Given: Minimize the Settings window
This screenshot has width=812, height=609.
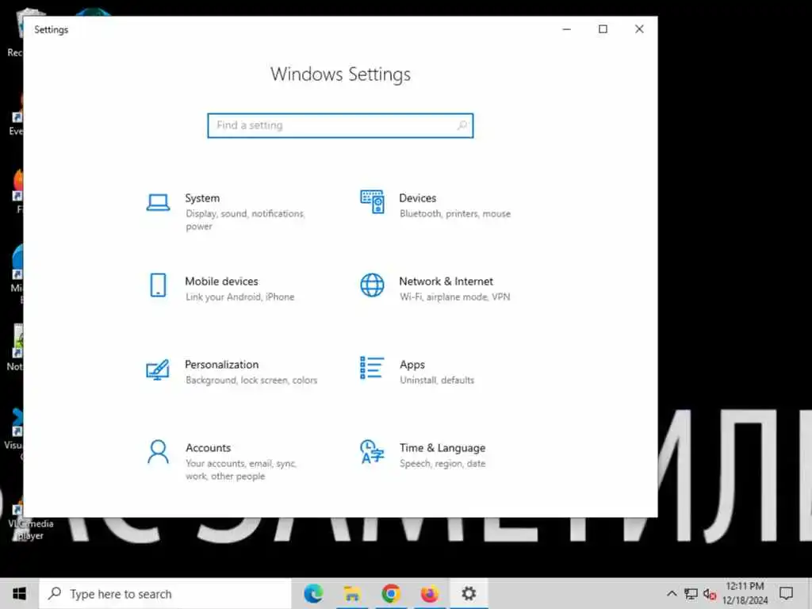Looking at the screenshot, I should click(566, 29).
